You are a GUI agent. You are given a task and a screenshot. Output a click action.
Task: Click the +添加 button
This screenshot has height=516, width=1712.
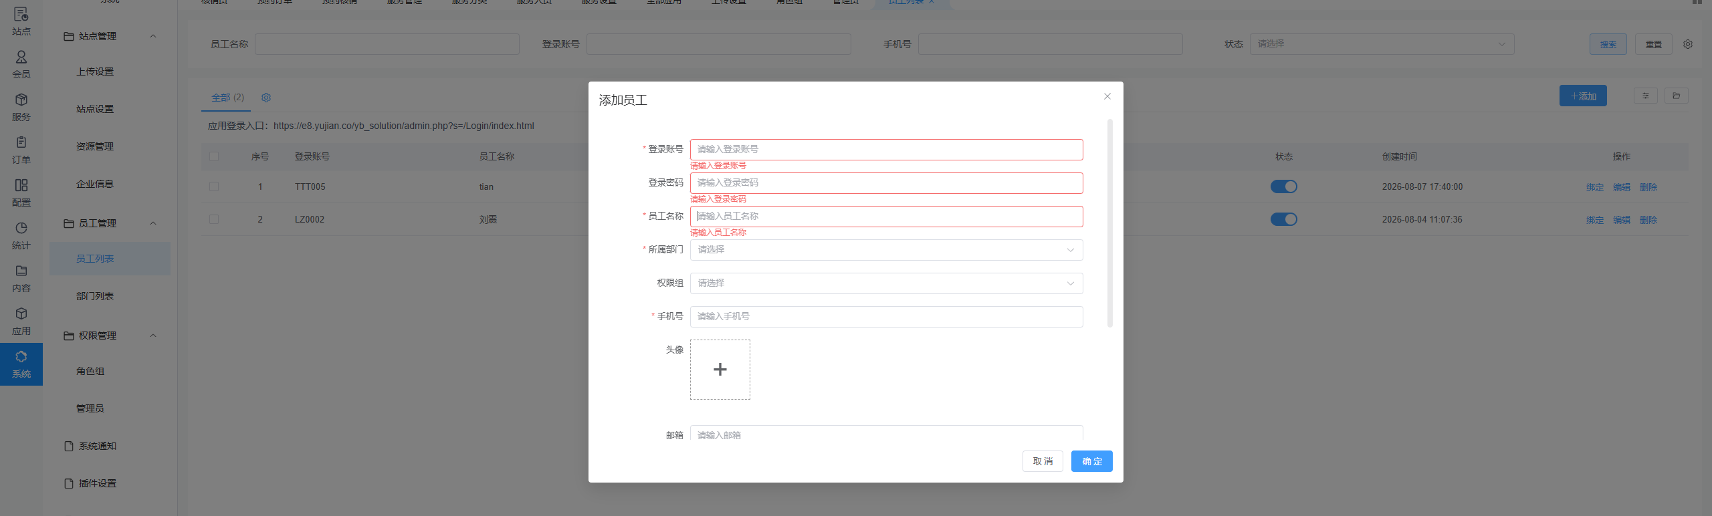pyautogui.click(x=1583, y=96)
